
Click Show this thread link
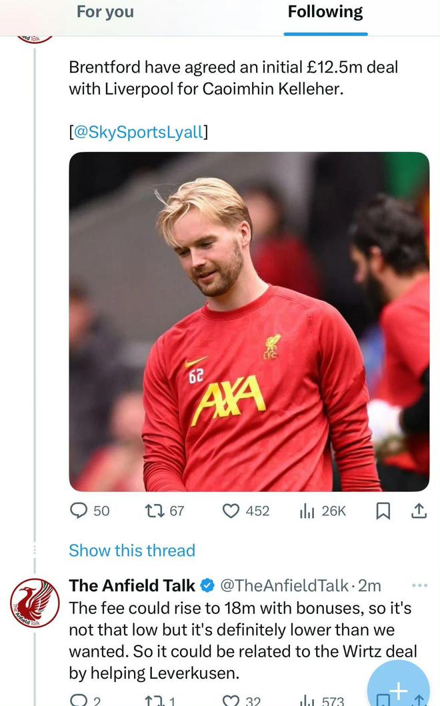[x=132, y=550]
